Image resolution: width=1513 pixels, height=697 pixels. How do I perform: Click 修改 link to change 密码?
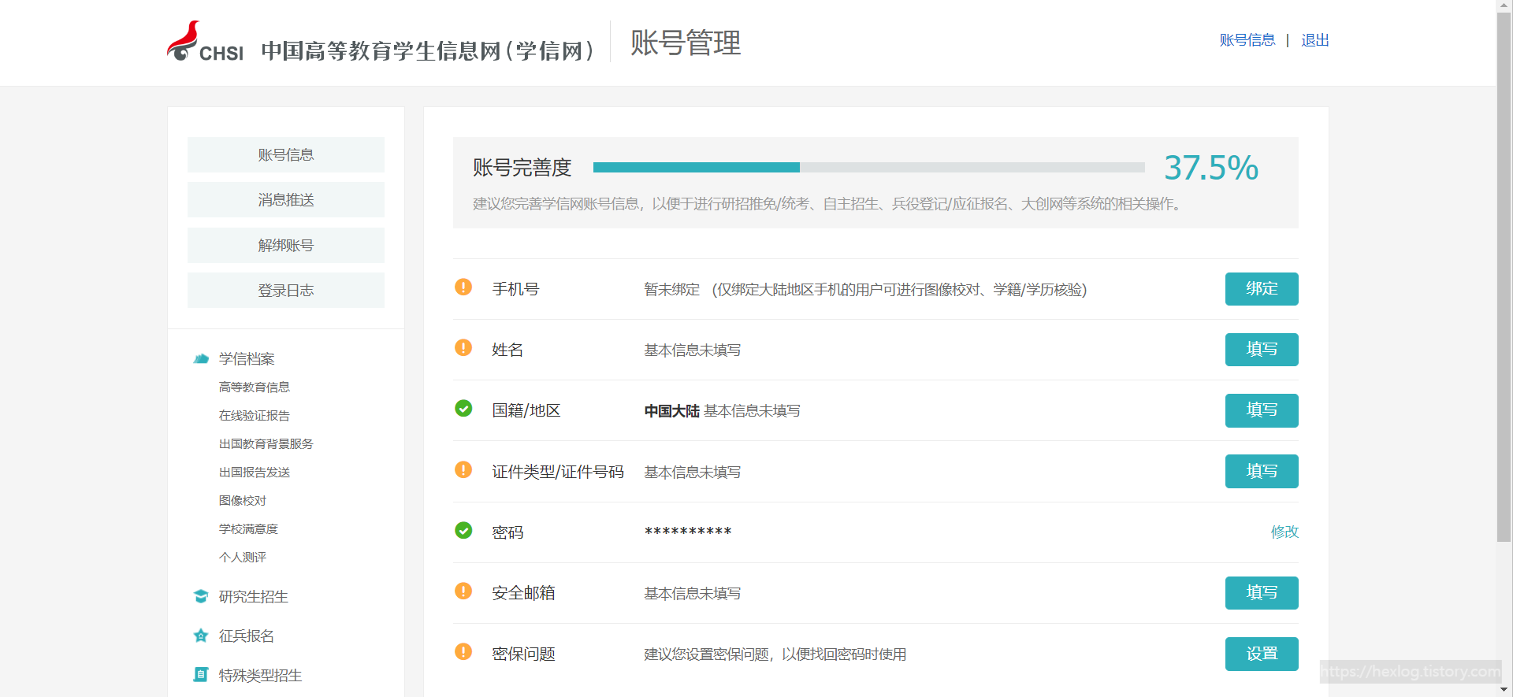click(x=1284, y=532)
